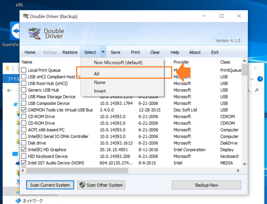Check the Local Print Queue checkbox

tap(24, 70)
